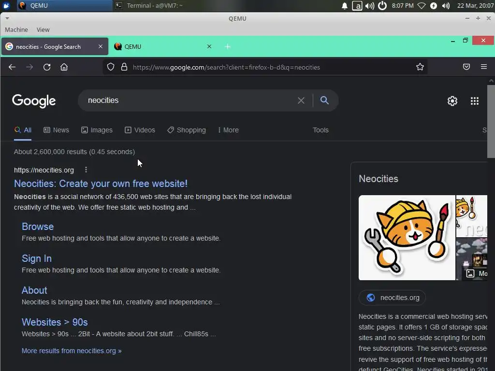This screenshot has width=495, height=371.
Task: Open the panel clock showing 22 Mar
Action: pyautogui.click(x=475, y=6)
